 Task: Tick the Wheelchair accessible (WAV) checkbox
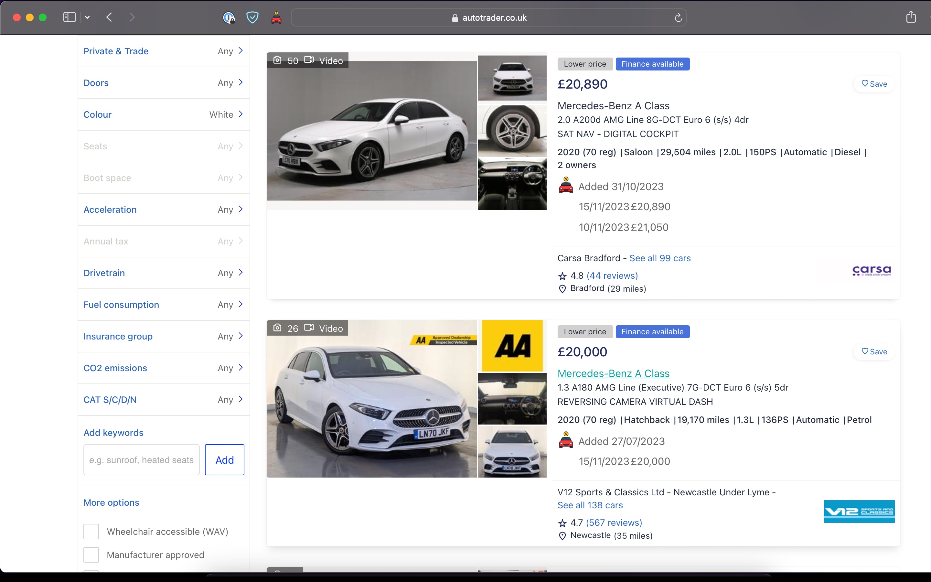91,532
